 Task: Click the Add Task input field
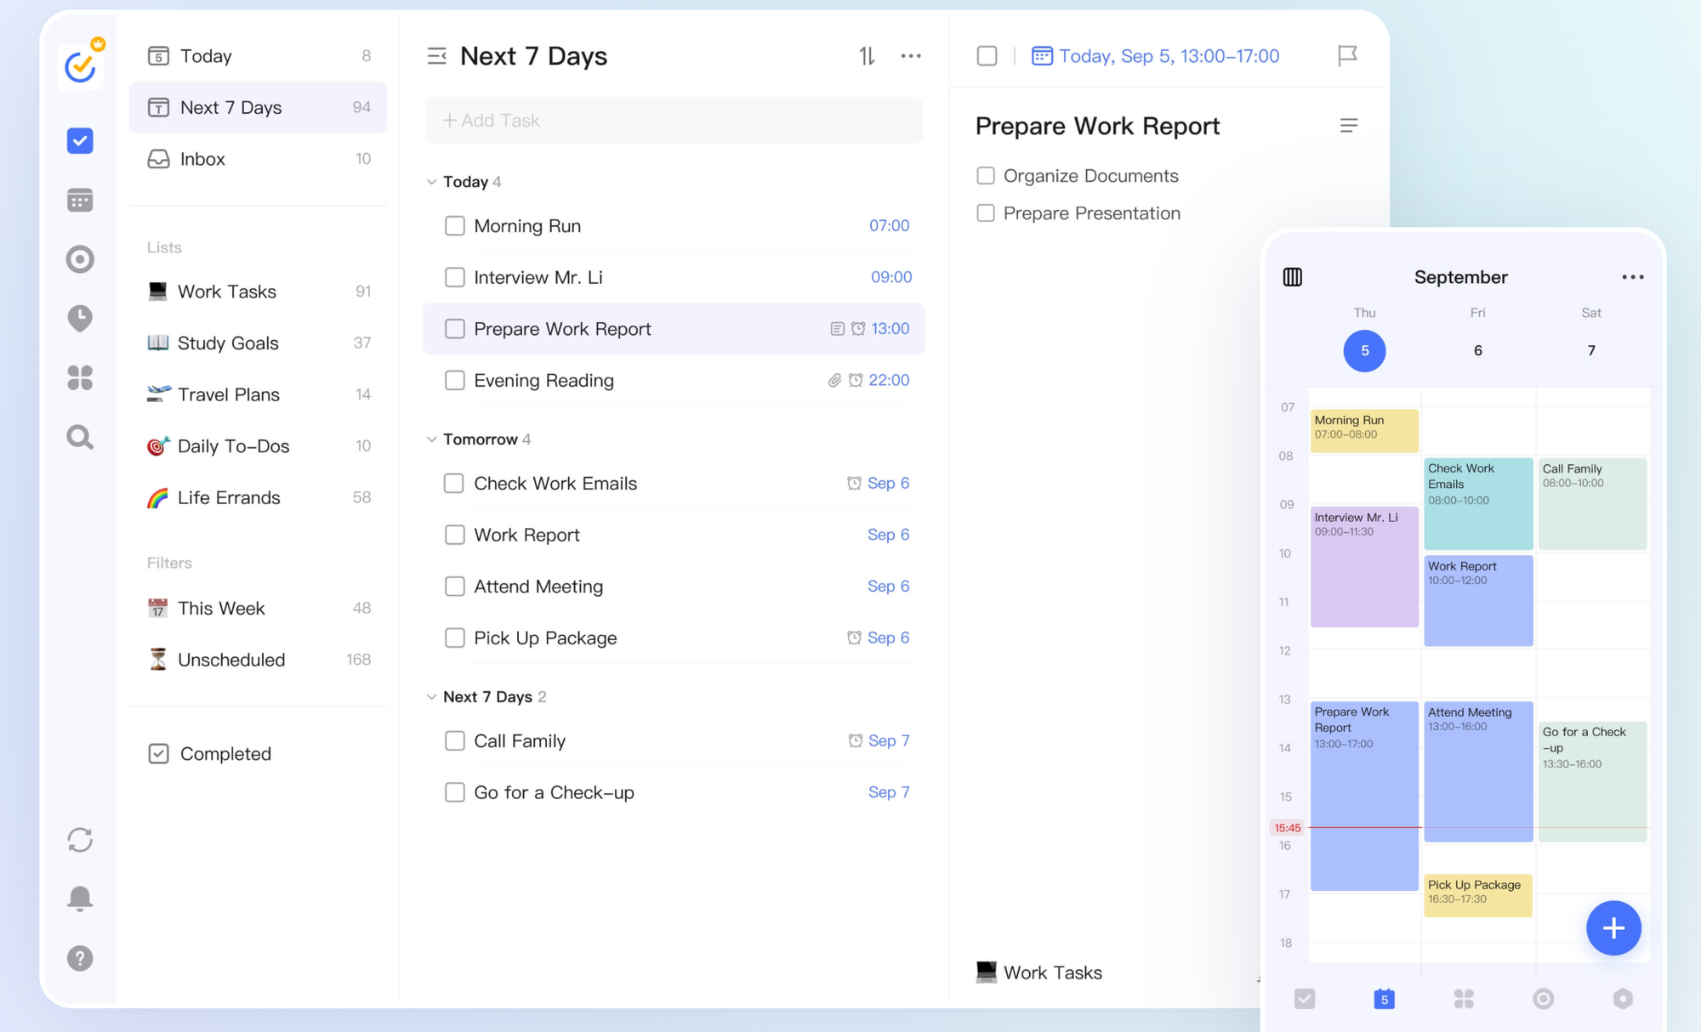click(x=674, y=121)
